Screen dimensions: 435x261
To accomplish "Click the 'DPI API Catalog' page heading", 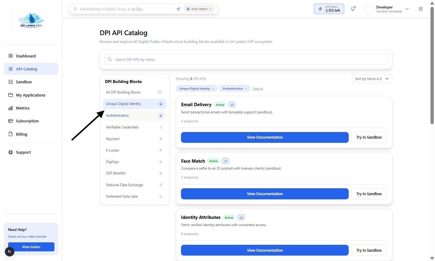I will [x=124, y=33].
